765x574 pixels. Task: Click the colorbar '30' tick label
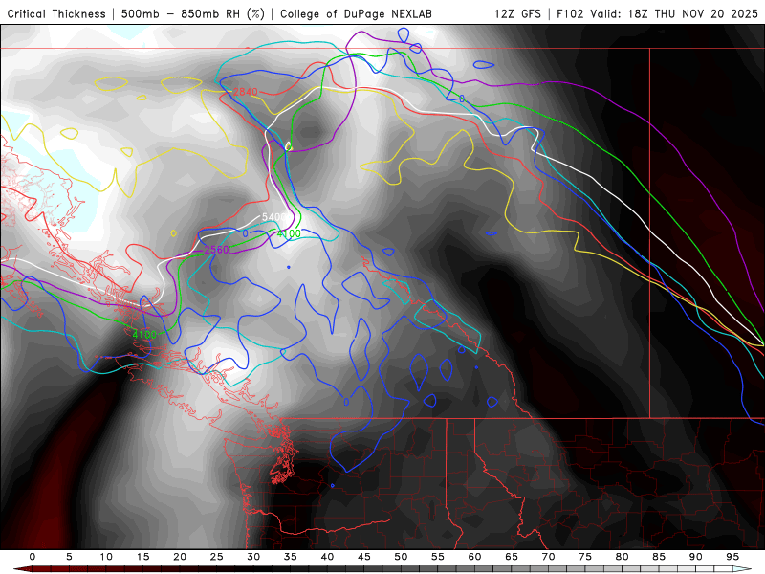click(x=253, y=557)
